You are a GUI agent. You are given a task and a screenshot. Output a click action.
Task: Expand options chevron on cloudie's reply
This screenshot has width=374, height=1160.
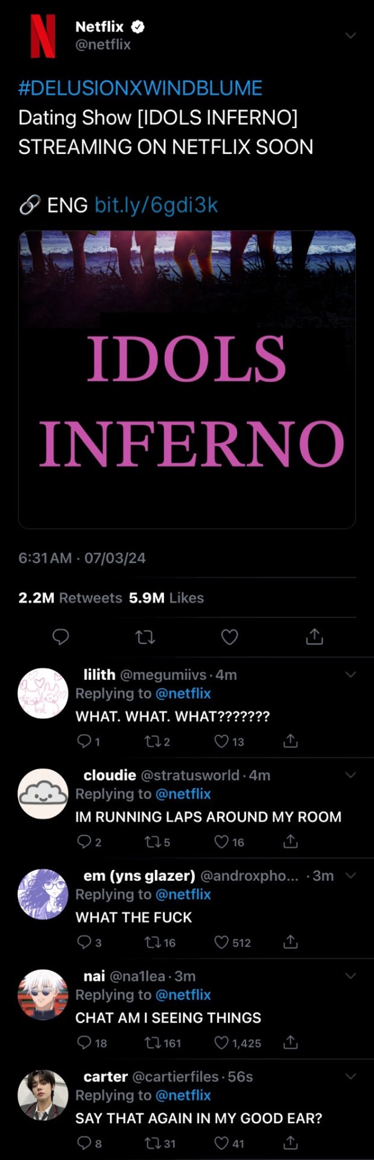[350, 775]
